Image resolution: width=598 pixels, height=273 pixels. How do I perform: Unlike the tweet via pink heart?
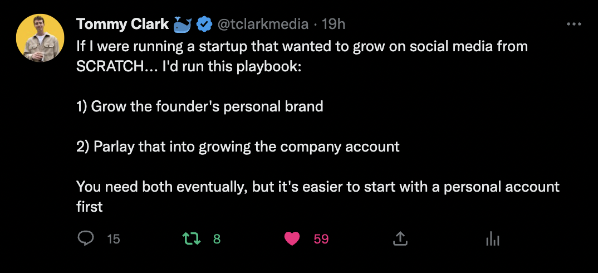(x=292, y=239)
